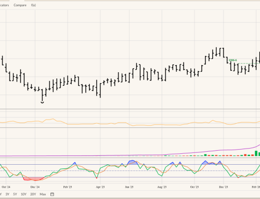Switch chart range to 20Y
Image resolution: width=260 pixels, height=199 pixels.
click(33, 194)
